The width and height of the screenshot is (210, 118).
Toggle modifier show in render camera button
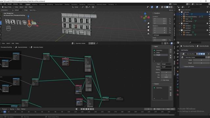tap(204, 54)
